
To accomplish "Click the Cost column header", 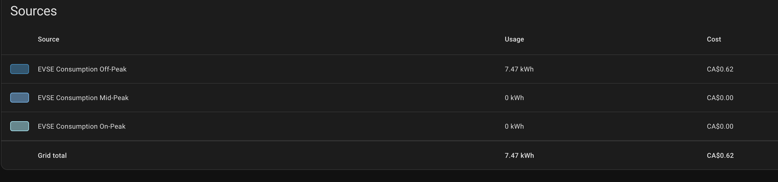I will 714,39.
